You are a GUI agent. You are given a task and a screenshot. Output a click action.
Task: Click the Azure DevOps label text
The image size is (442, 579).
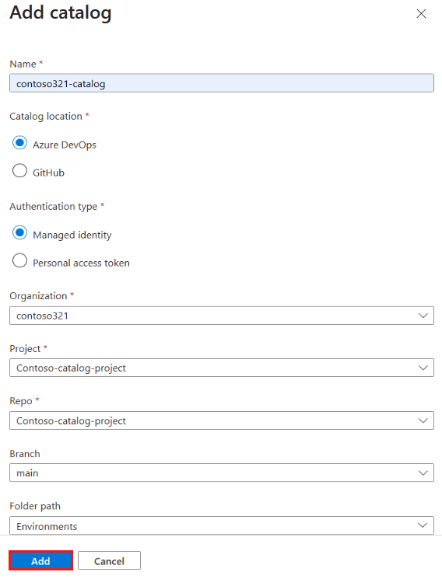[65, 145]
